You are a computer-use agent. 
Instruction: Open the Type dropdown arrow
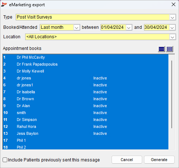point(172,17)
